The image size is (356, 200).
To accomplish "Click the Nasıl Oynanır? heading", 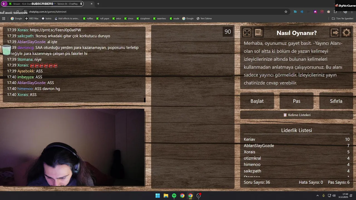I will tap(296, 33).
